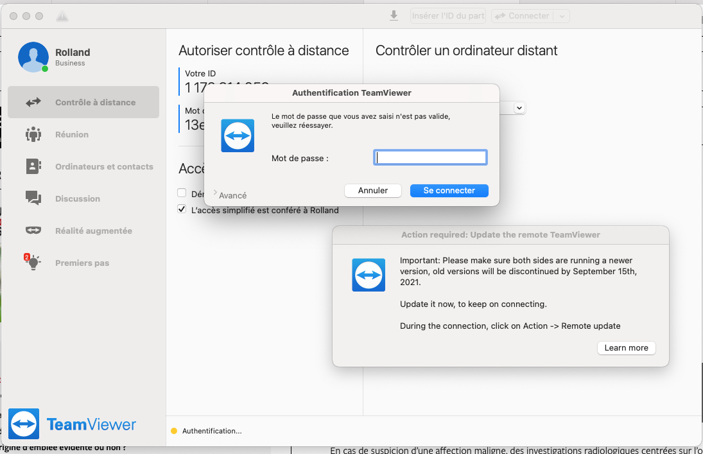Toggle the L'accès simplifié checkbox
Viewport: 703px width, 454px height.
pos(182,209)
